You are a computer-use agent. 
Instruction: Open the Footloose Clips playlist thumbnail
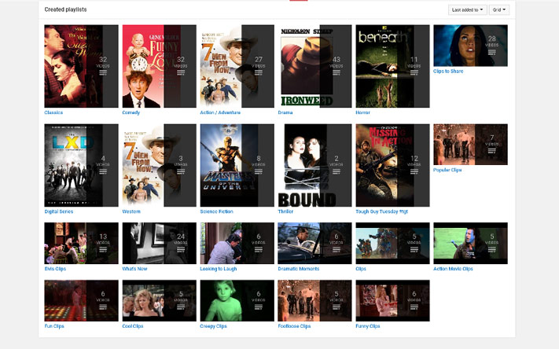point(314,300)
